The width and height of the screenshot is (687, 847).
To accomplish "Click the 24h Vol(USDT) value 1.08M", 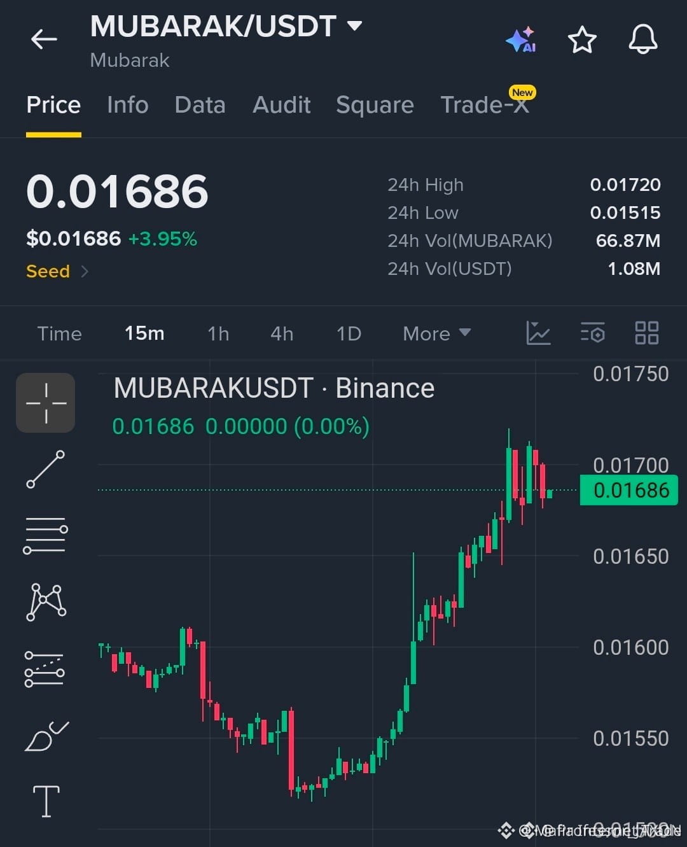I will pos(634,269).
